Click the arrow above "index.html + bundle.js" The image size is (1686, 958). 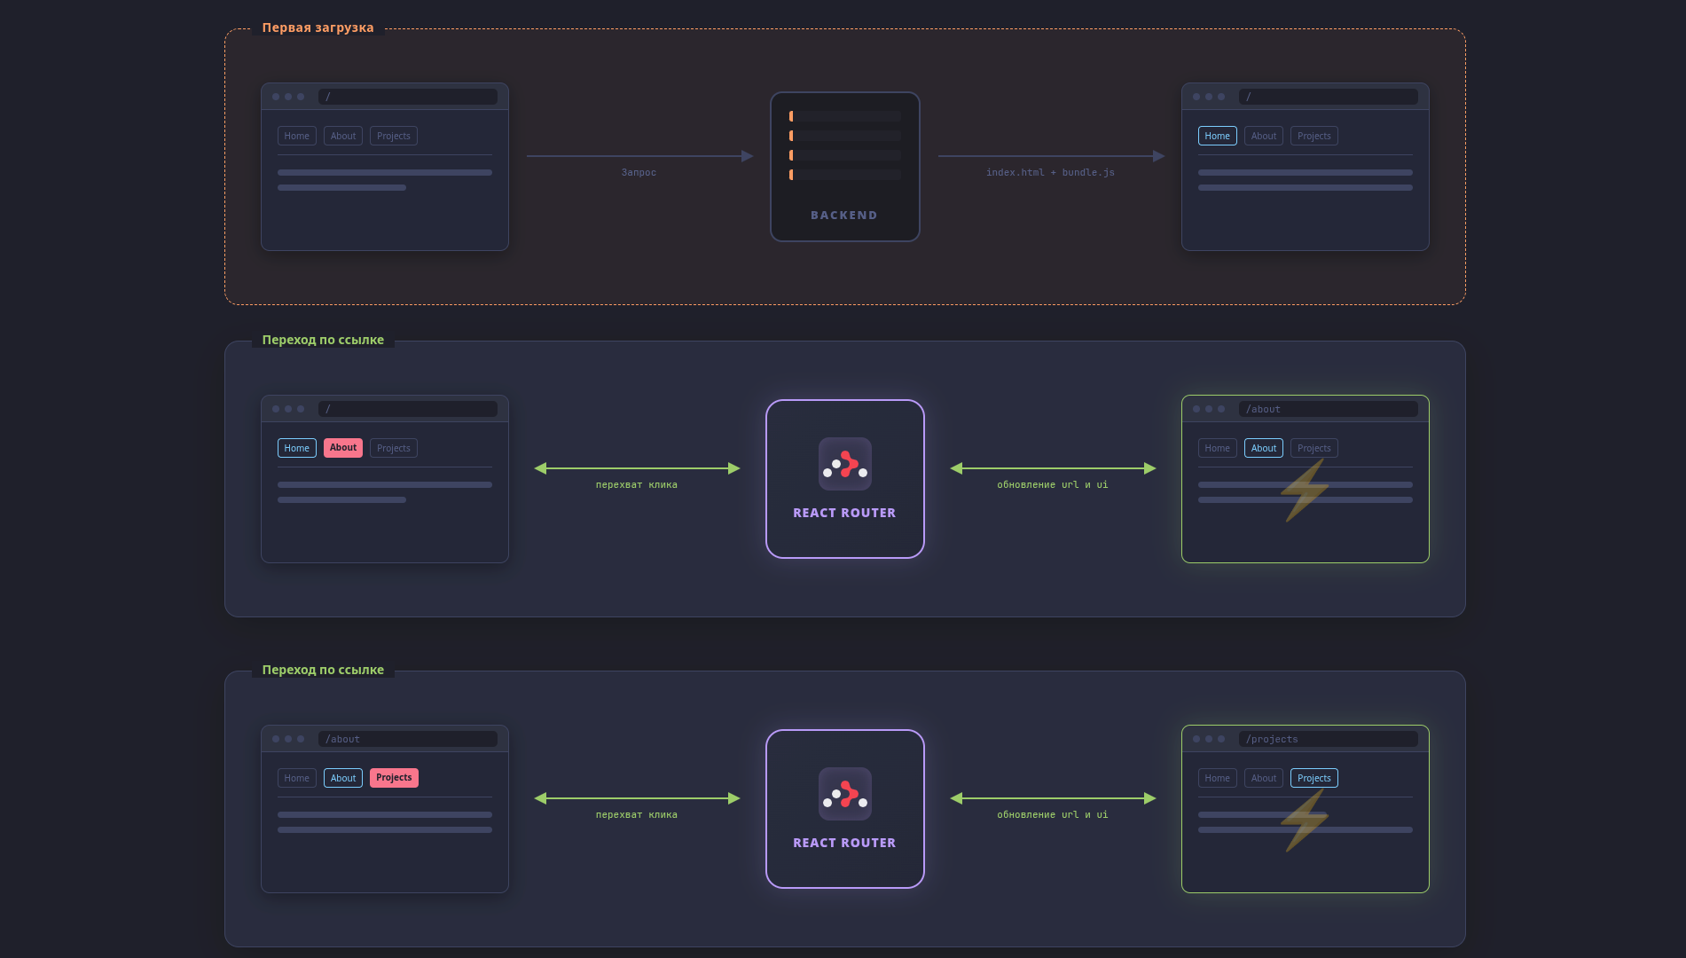tap(1051, 156)
